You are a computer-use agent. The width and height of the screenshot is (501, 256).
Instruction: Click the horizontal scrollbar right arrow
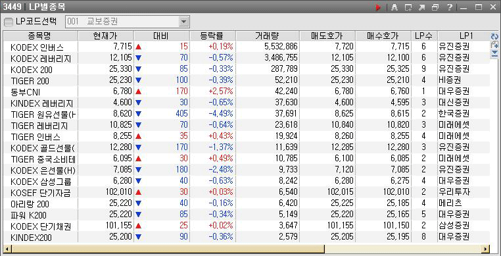pyautogui.click(x=486, y=249)
